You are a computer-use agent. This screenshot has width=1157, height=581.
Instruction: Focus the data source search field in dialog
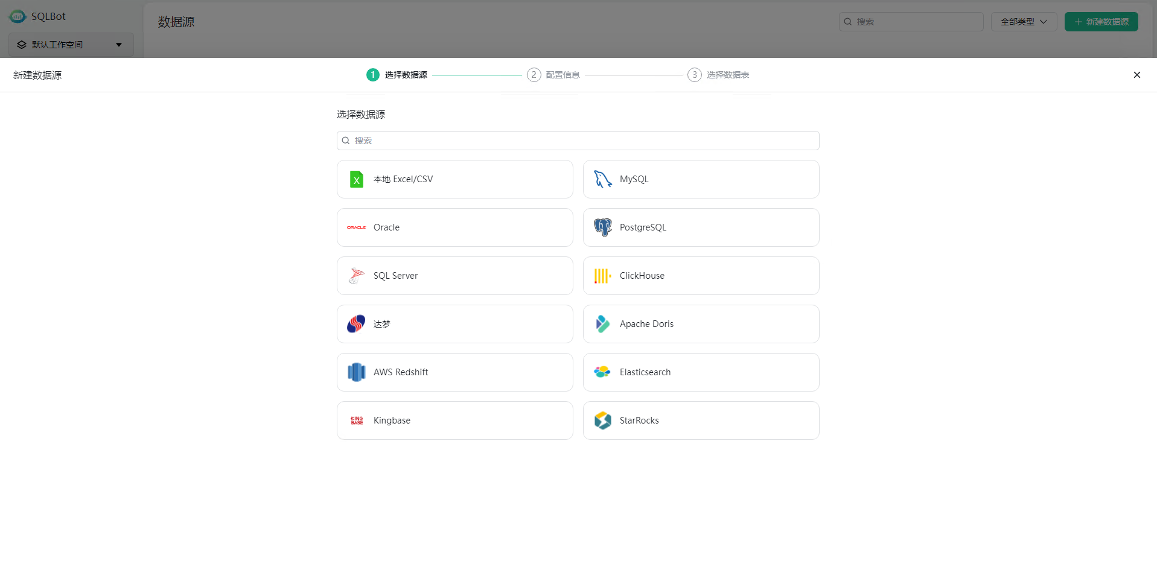pyautogui.click(x=578, y=141)
